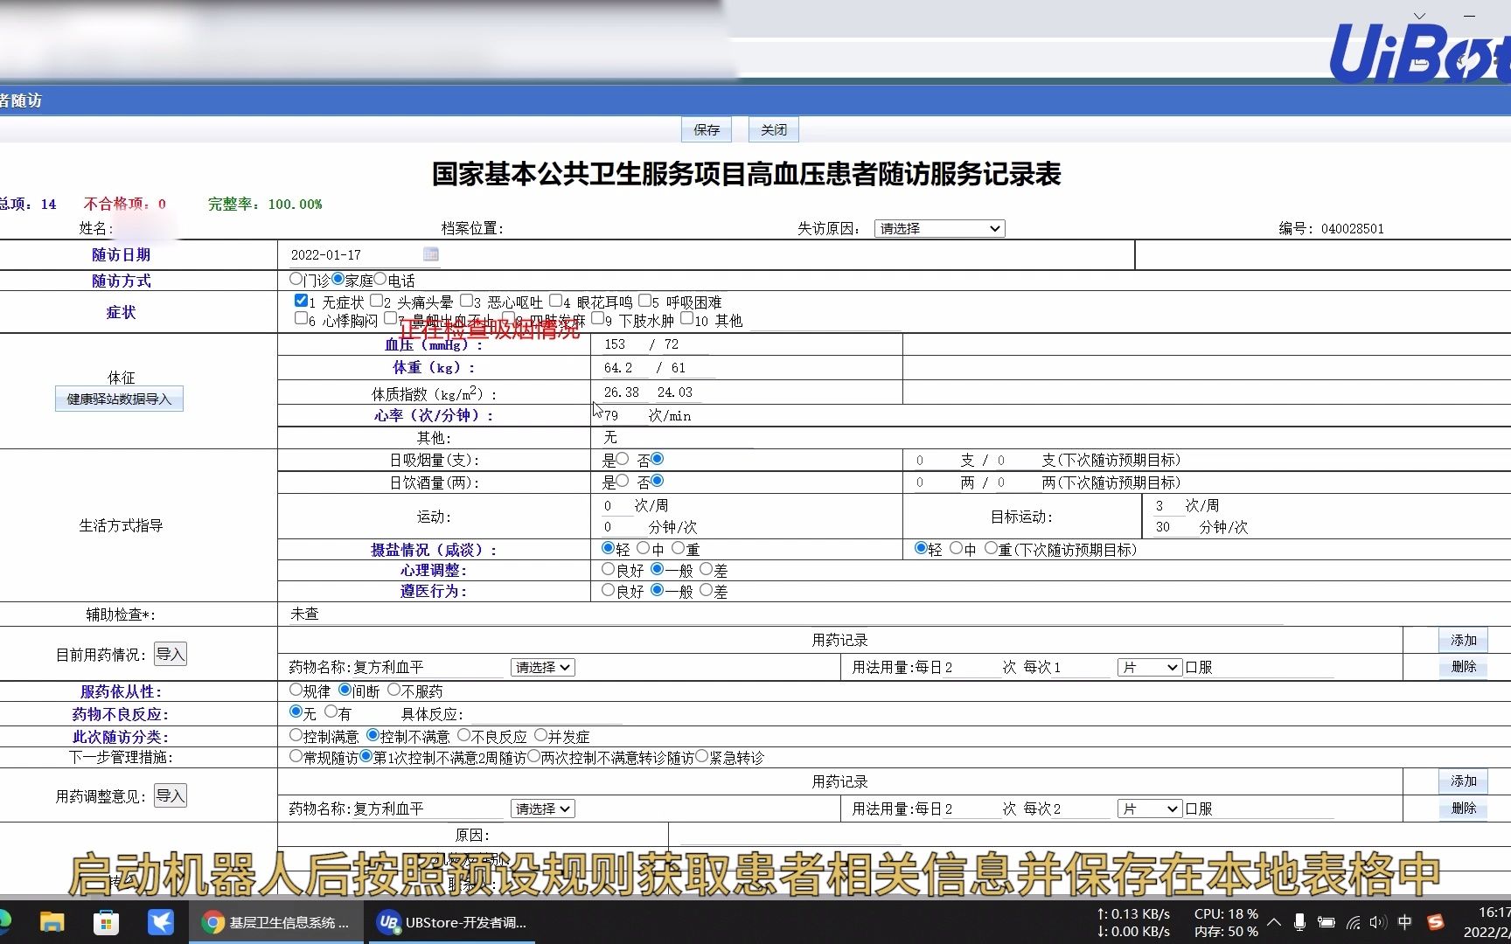
Task: Click 添加 in medication adjustment record
Action: (x=1463, y=781)
